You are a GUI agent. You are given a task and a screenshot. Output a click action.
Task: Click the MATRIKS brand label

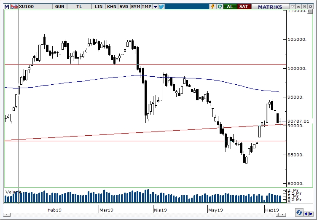[x=270, y=7]
